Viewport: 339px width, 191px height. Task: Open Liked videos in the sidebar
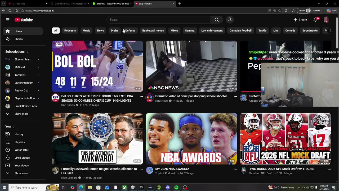pyautogui.click(x=23, y=158)
